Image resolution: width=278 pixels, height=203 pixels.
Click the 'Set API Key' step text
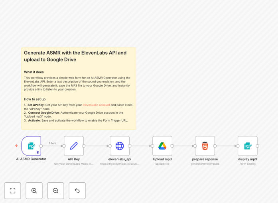35,105
